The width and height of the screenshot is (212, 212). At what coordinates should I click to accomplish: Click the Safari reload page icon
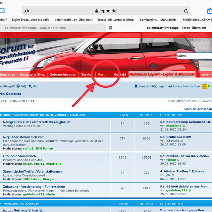coord(186,11)
